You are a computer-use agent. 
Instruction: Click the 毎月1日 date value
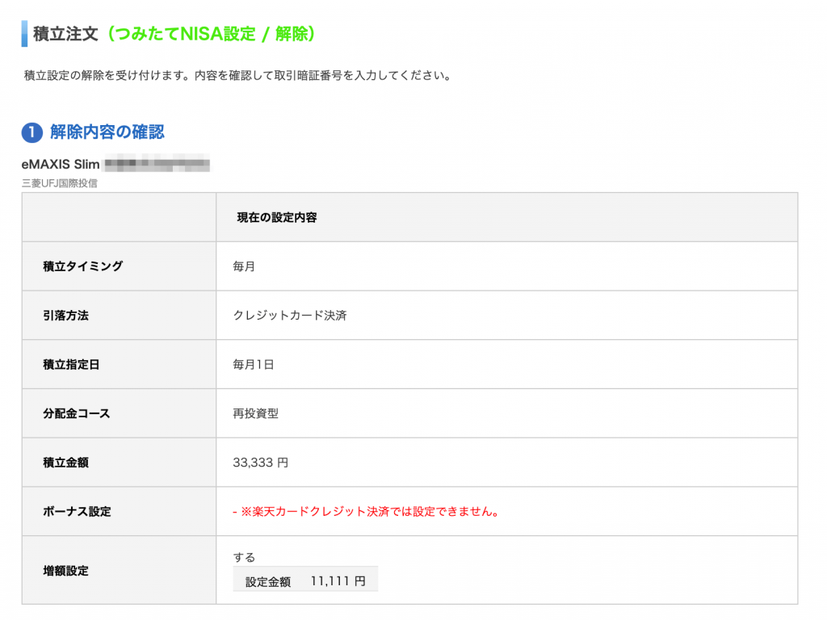coord(250,363)
